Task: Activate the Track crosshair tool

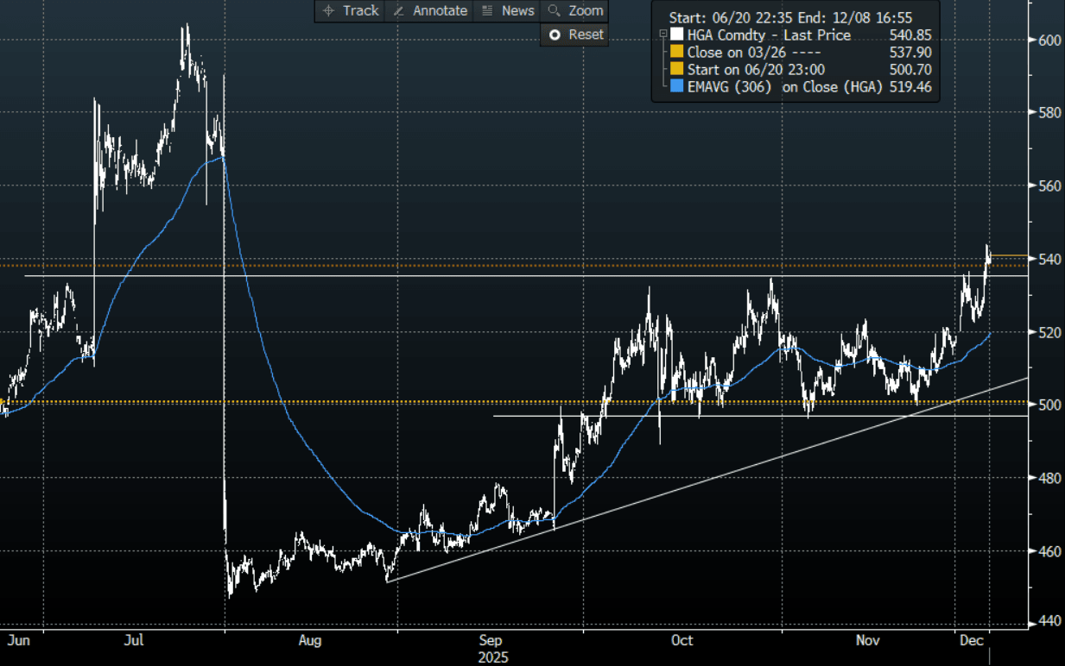Action: 350,10
